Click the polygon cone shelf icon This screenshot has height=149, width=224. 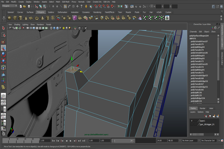pos(26,18)
